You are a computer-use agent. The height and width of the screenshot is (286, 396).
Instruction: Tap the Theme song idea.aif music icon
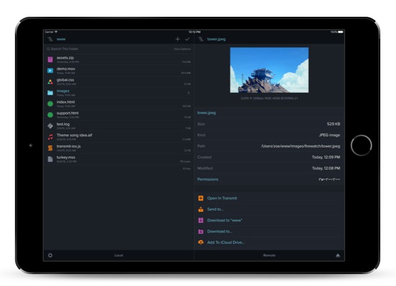click(x=50, y=137)
